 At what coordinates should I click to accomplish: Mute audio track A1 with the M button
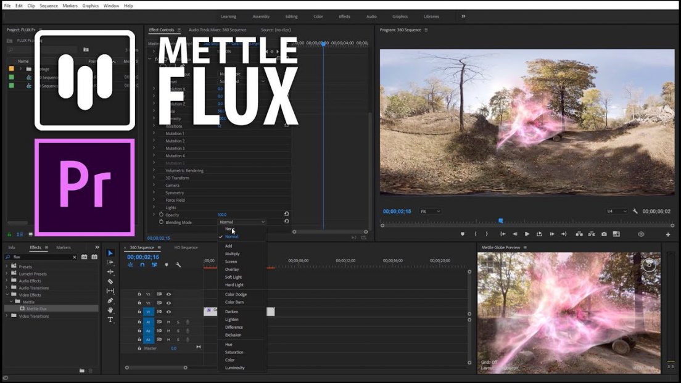coord(168,321)
